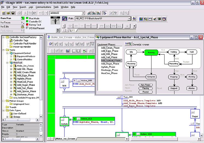204x143 pixels.
Task: Select Add_Special_Phase in Equipment Phases list
Action: pyautogui.click(x=112, y=61)
